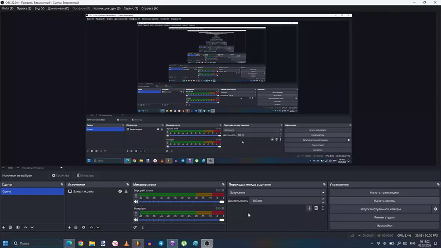Add a transition with the plus icon

[x=309, y=208]
